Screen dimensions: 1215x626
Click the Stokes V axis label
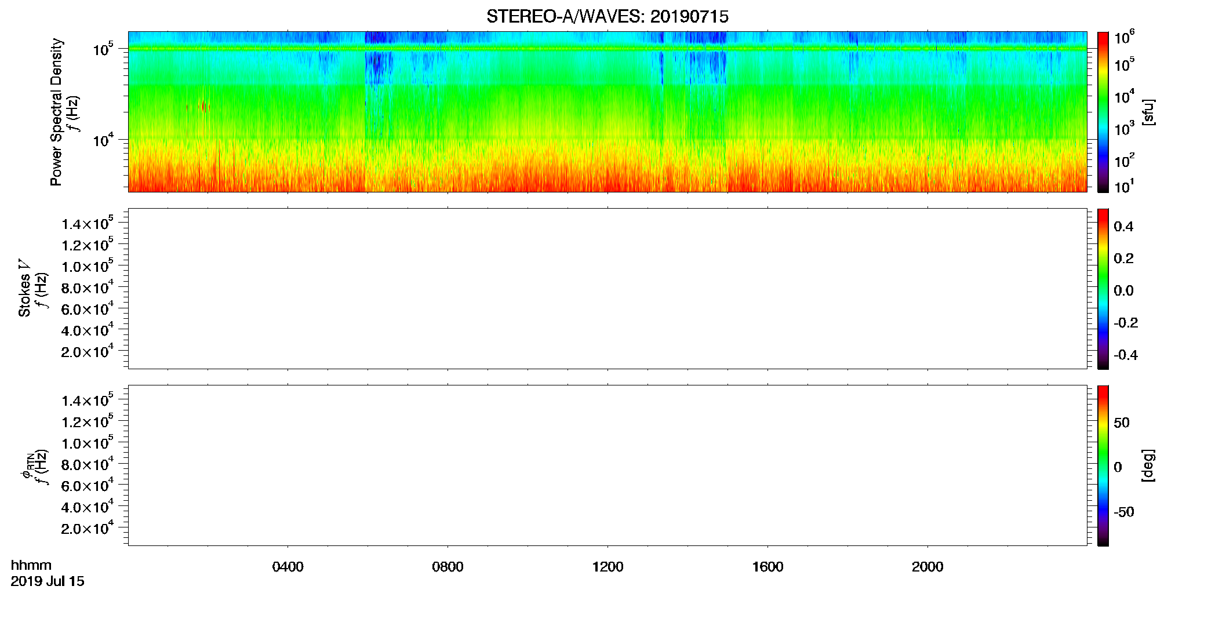[24, 288]
